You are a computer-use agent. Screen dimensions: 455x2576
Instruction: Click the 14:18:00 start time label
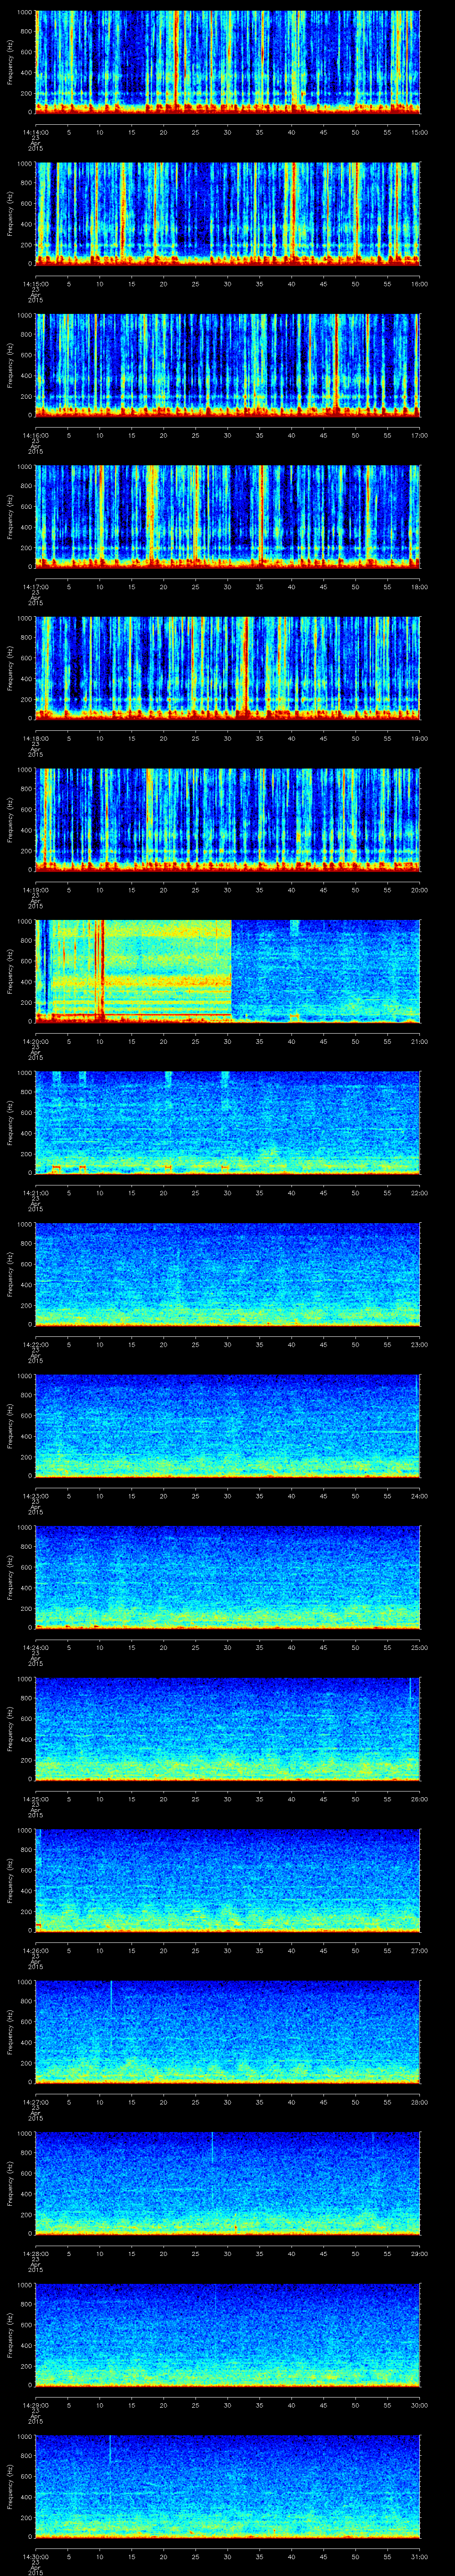point(35,738)
